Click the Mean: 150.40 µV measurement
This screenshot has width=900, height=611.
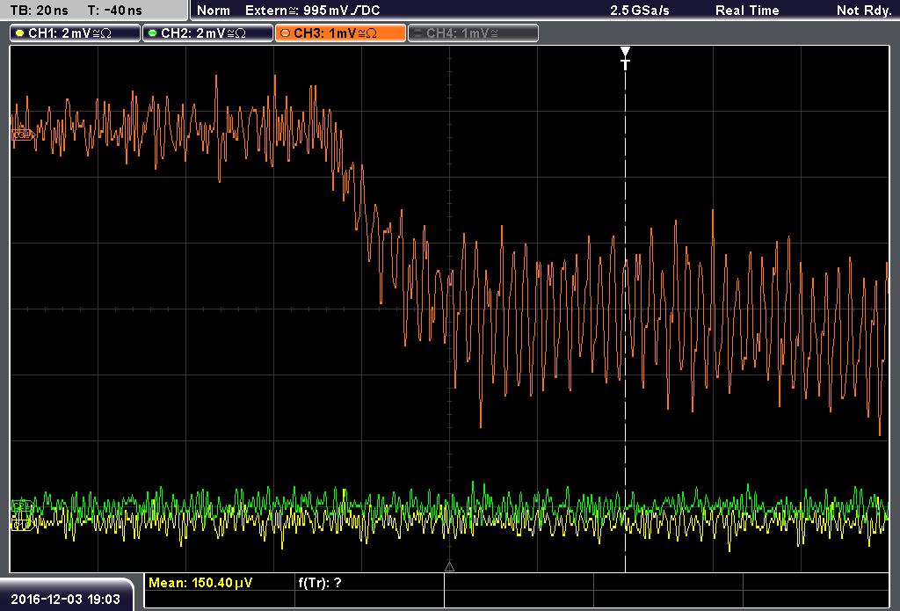click(200, 583)
